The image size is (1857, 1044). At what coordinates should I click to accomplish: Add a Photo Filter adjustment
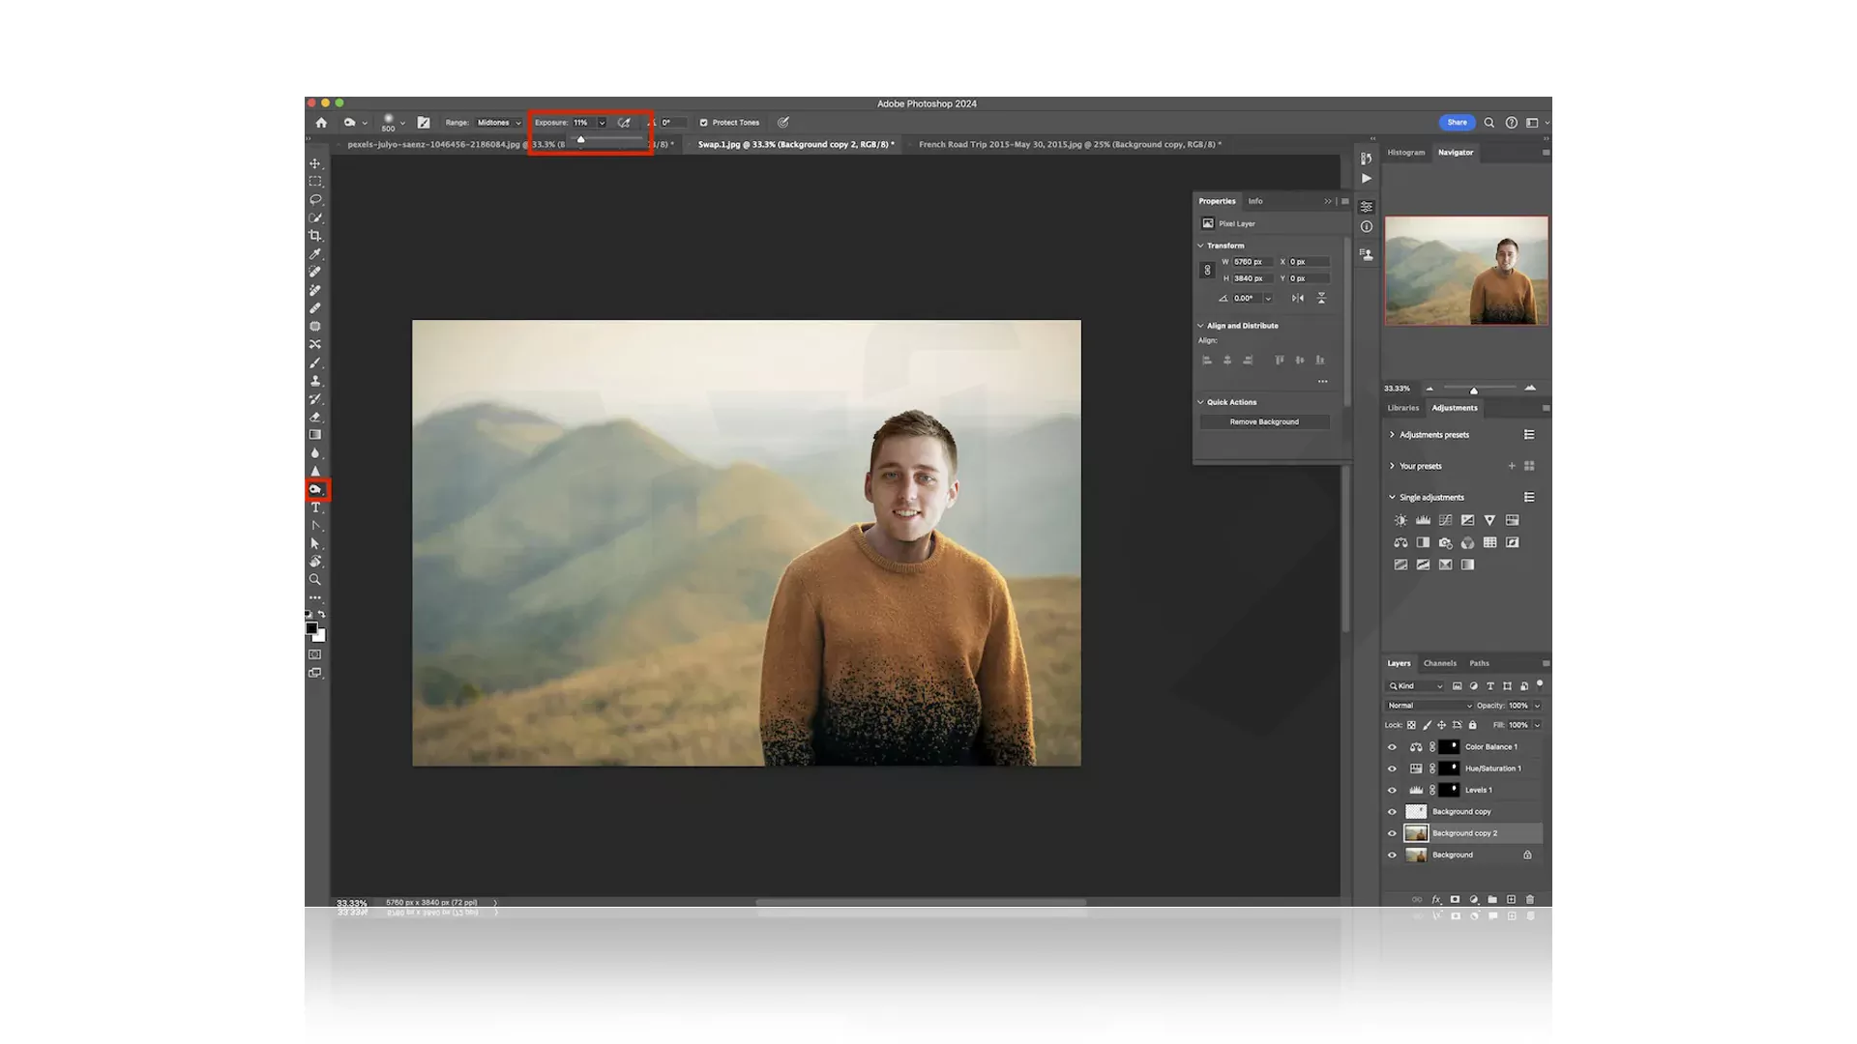[x=1445, y=542]
